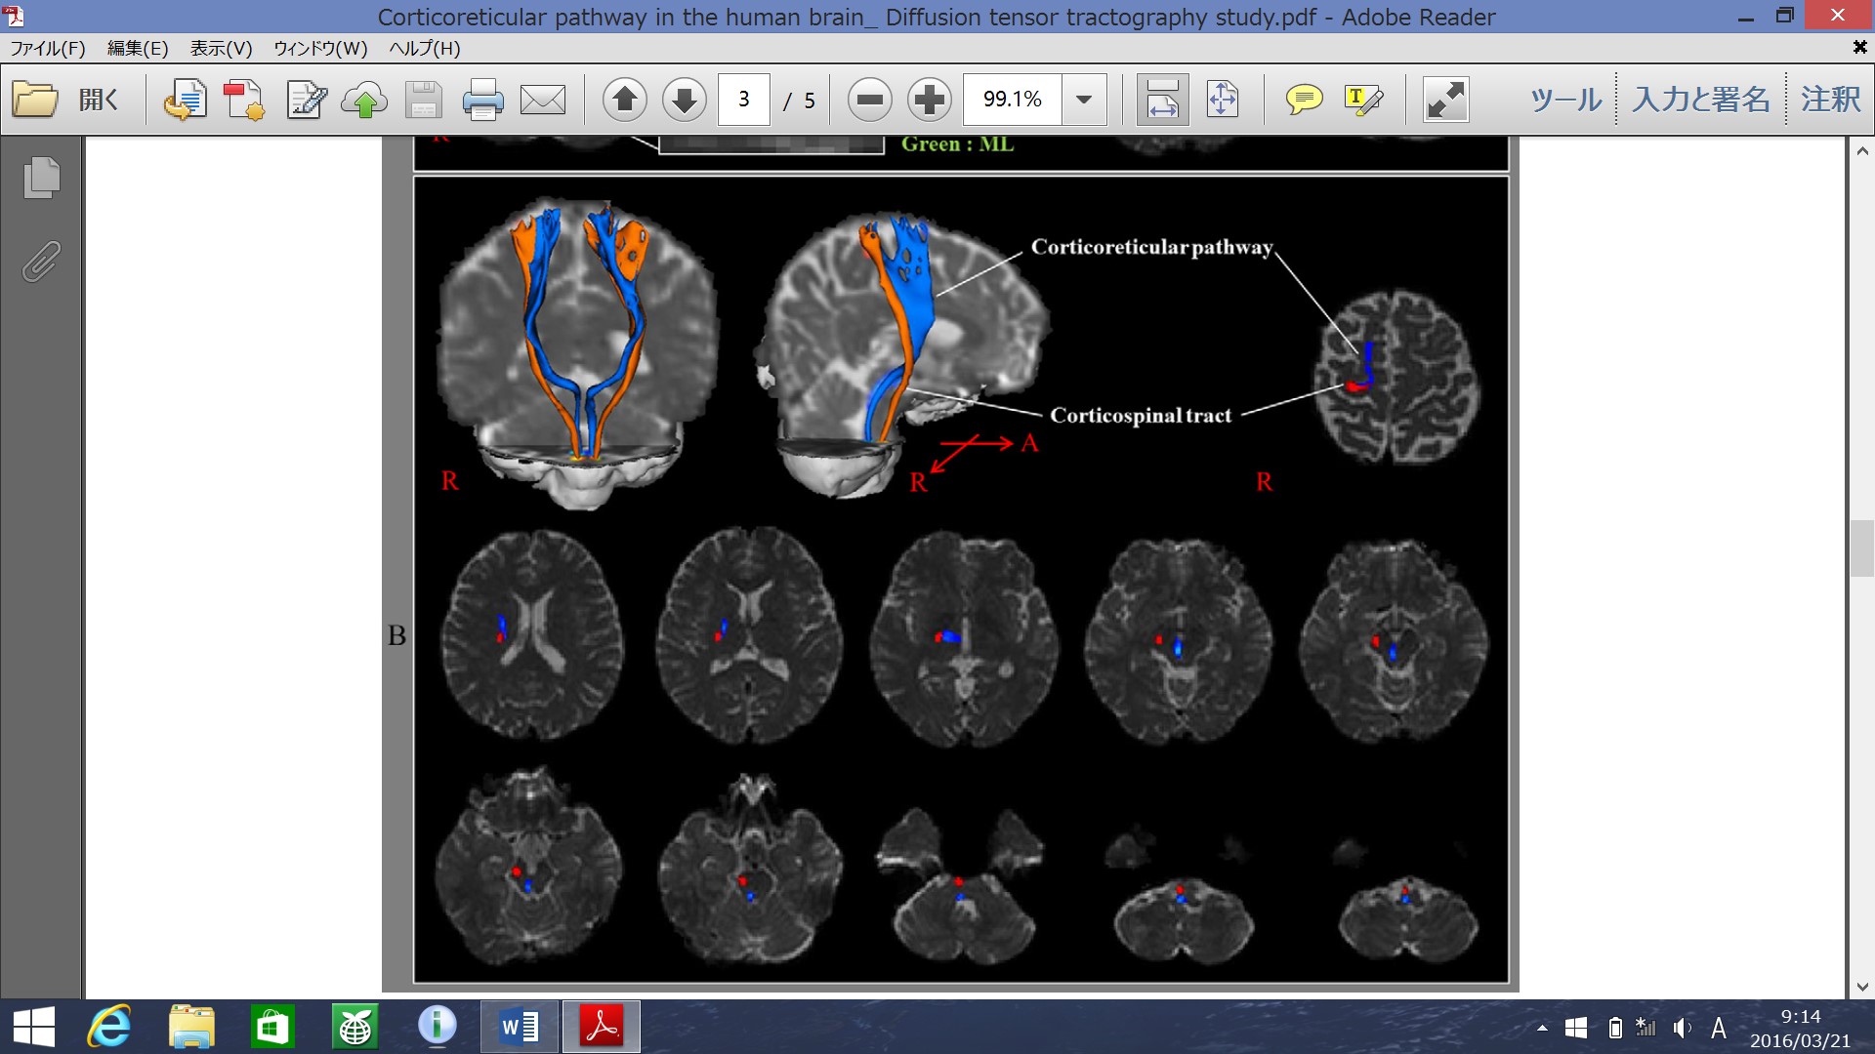Click the export PDF to Word icon
The height and width of the screenshot is (1054, 1875).
point(184,100)
